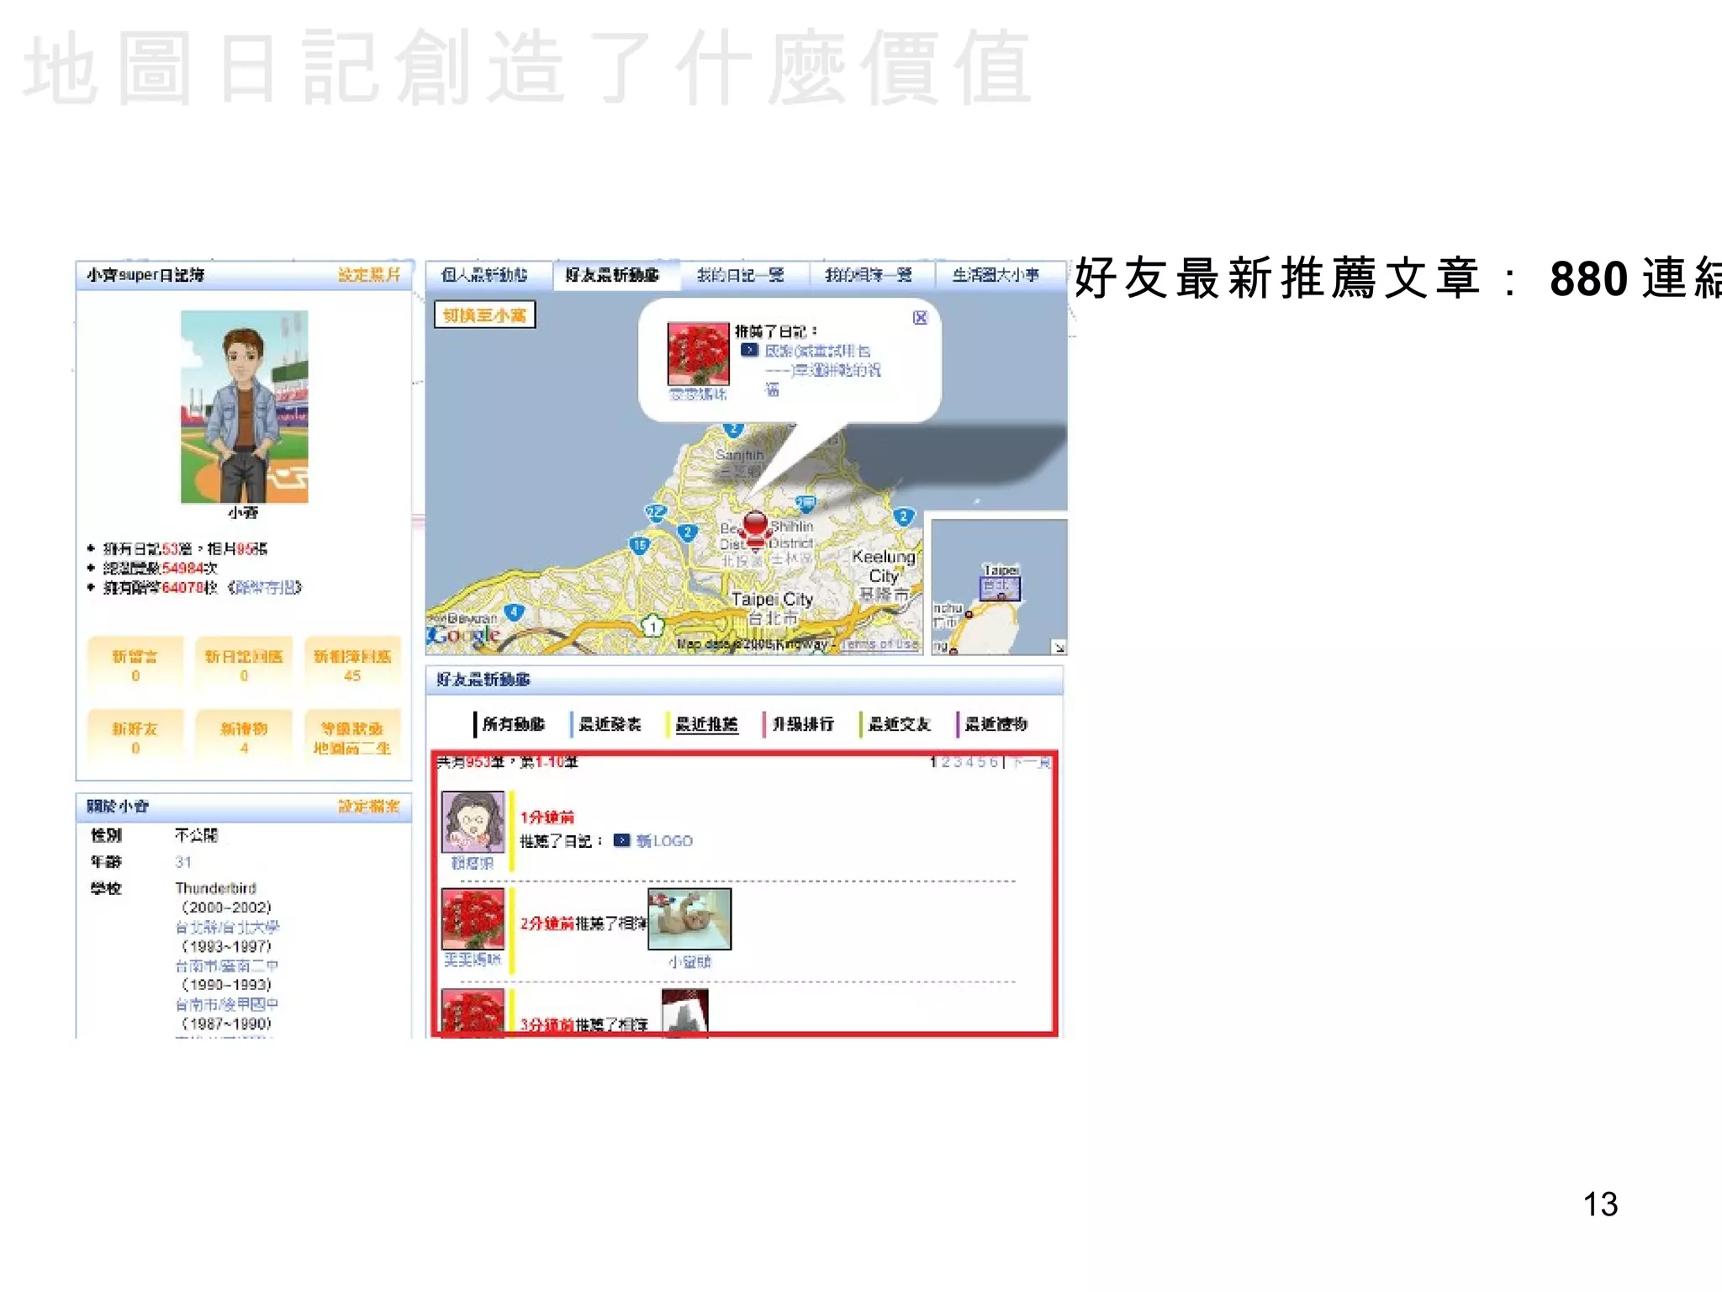
Task: Click the 設定照片 link in profile header
Action: point(369,275)
